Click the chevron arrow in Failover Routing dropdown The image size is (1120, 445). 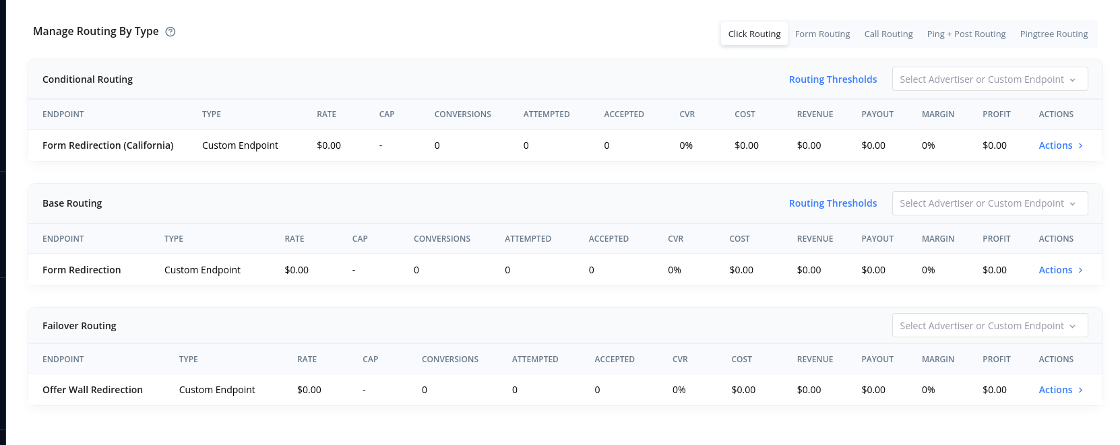(x=1072, y=327)
